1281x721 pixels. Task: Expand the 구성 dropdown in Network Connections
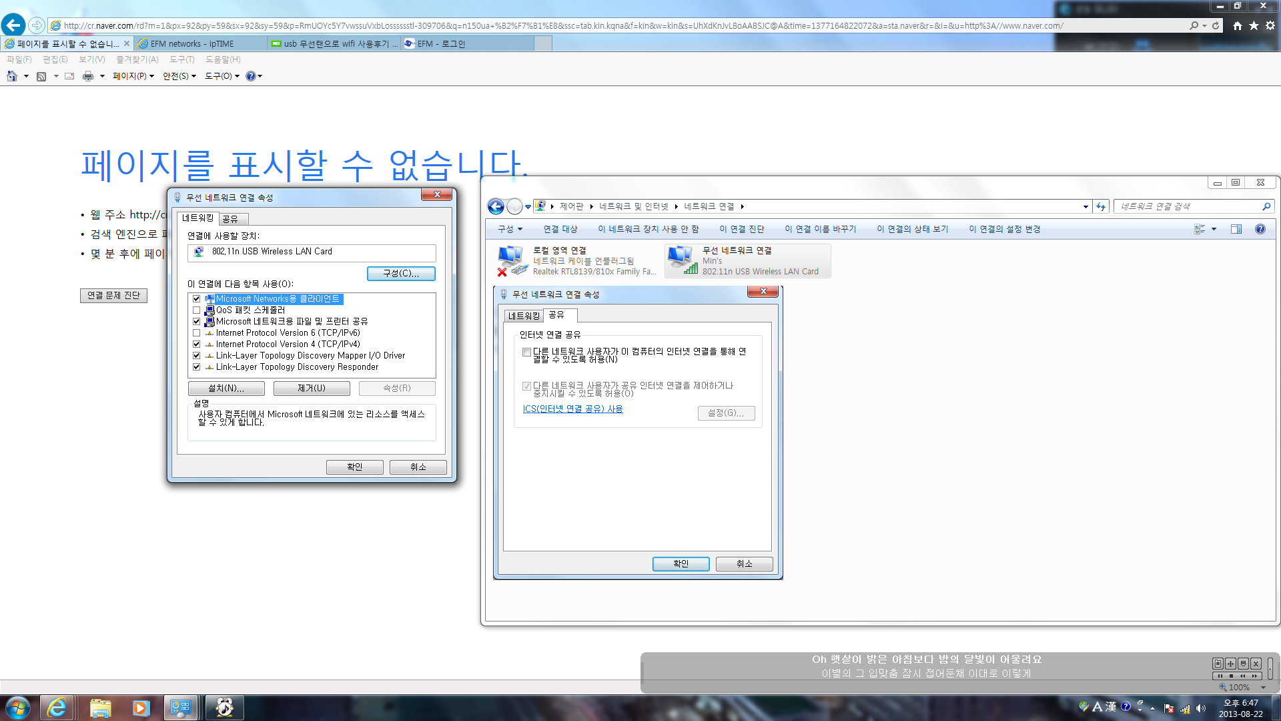[510, 229]
